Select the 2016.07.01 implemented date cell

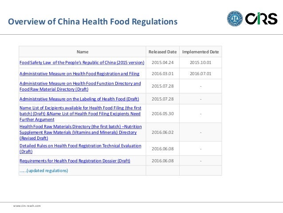click(200, 74)
